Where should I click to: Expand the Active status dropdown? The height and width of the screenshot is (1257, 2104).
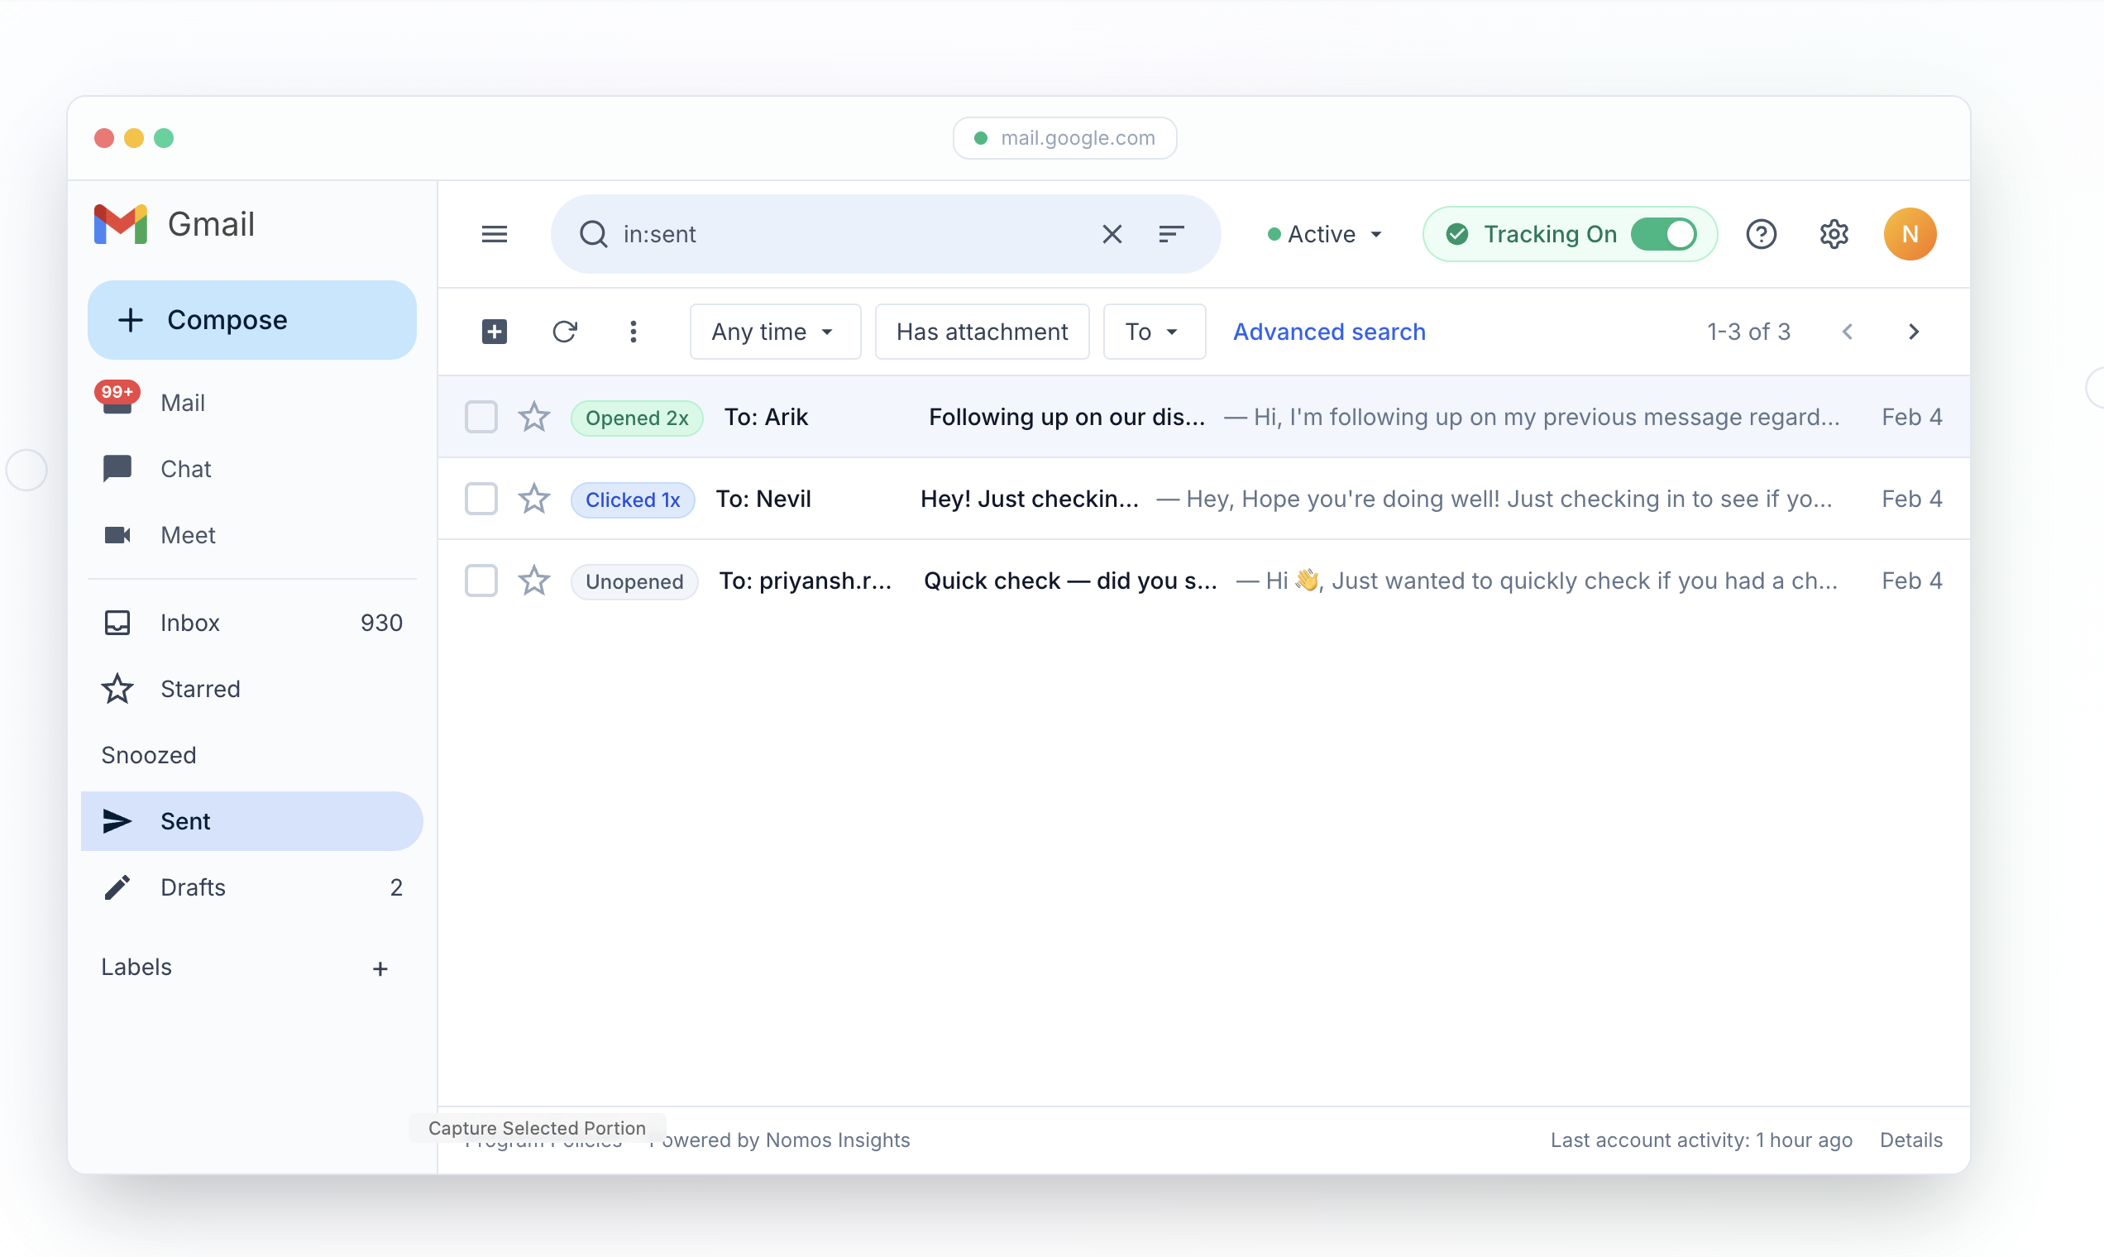[1326, 234]
